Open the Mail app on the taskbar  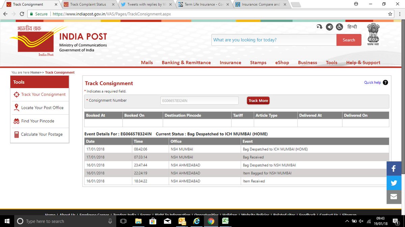167,221
